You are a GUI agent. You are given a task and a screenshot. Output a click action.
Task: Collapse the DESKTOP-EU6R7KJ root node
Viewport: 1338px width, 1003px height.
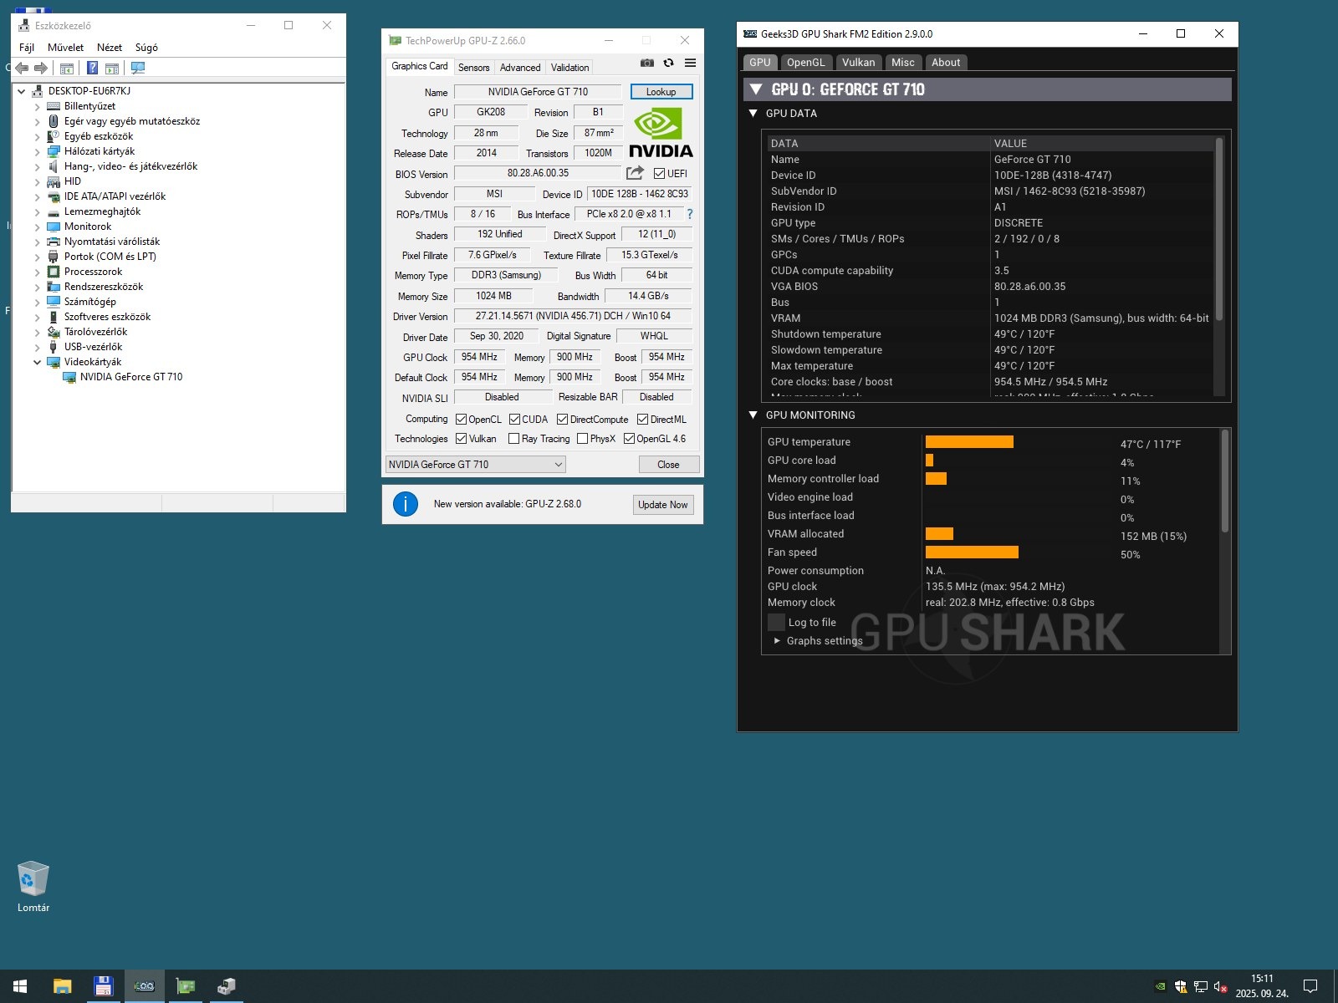click(21, 91)
